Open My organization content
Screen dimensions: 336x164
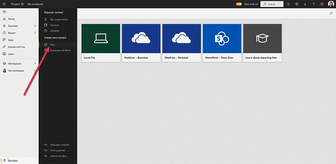[59, 19]
